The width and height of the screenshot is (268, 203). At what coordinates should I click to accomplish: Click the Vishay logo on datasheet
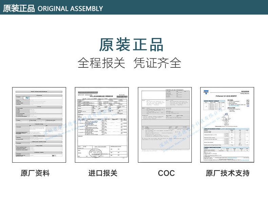pyautogui.click(x=206, y=92)
